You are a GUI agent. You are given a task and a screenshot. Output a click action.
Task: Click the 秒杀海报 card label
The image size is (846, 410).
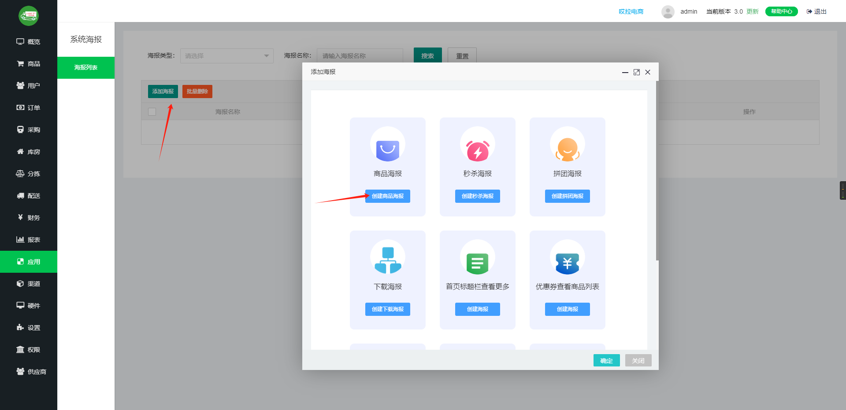click(478, 174)
